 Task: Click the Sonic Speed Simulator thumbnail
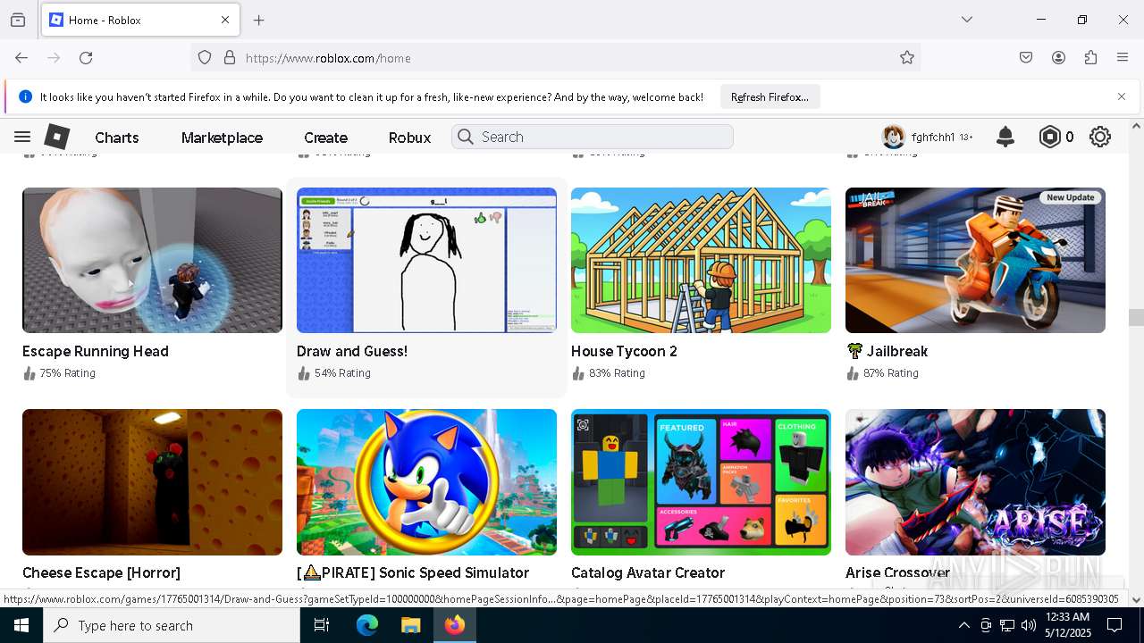[426, 482]
